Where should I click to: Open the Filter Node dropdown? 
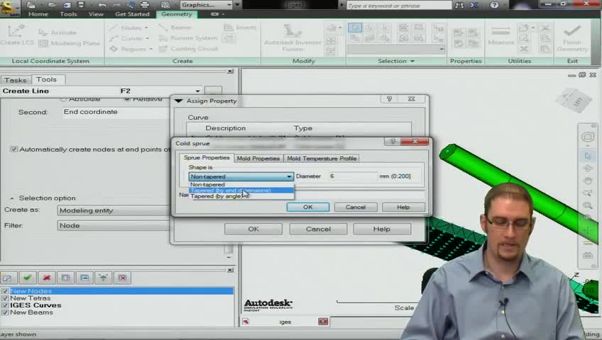coord(114,225)
